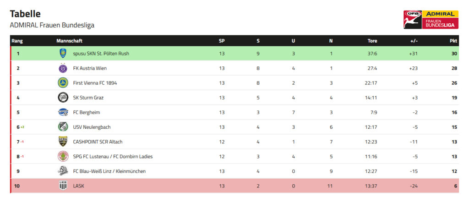
Task: Click the SKN St. Pölten club crest
Action: coord(63,53)
